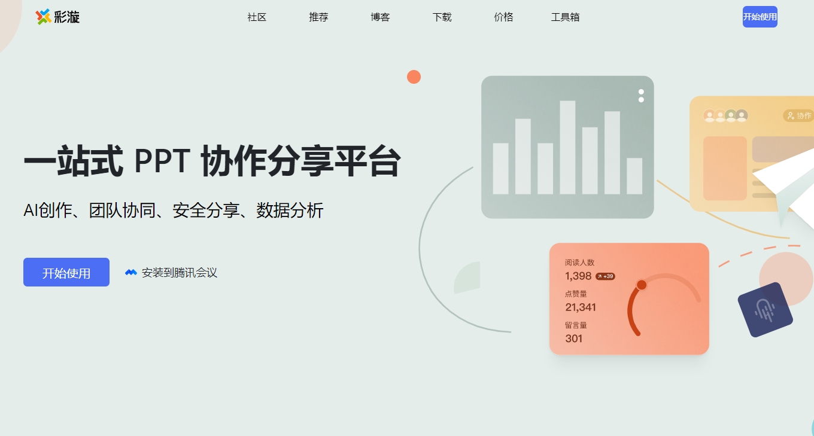Click the +39 growth badge next to 1,398
The height and width of the screenshot is (436, 814).
coord(605,276)
